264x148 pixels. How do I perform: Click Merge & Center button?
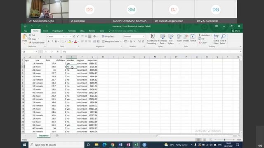coord(111,42)
